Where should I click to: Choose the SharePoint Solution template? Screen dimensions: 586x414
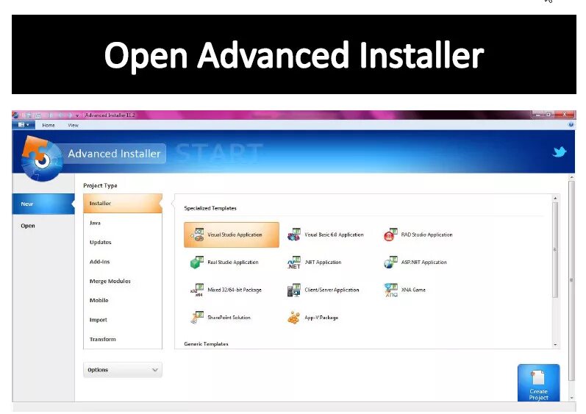pos(220,318)
